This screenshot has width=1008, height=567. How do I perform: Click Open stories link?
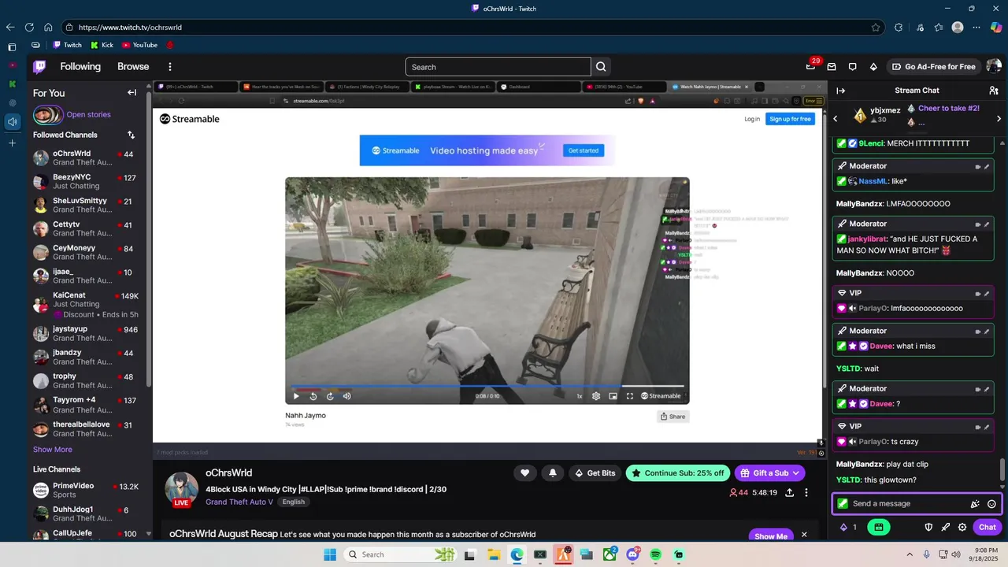(88, 115)
